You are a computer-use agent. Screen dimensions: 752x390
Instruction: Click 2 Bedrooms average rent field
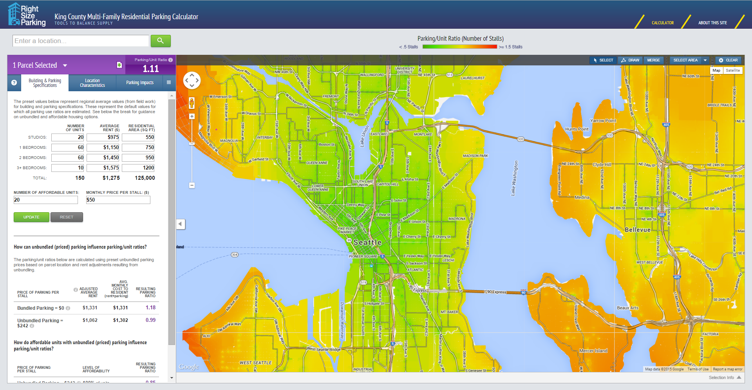(x=103, y=158)
